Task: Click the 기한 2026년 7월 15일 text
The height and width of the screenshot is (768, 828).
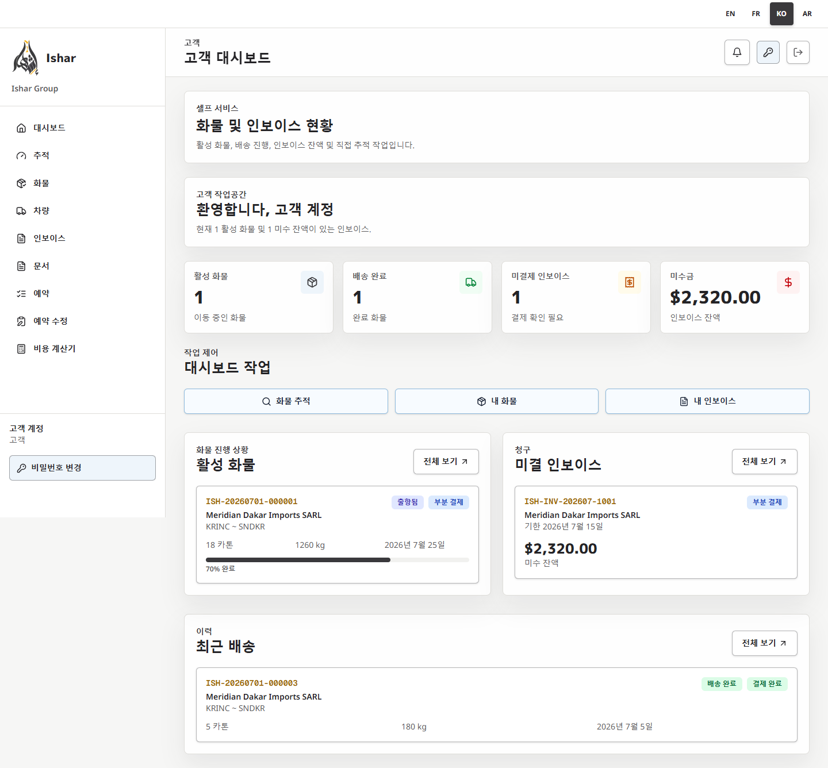Action: tap(563, 527)
